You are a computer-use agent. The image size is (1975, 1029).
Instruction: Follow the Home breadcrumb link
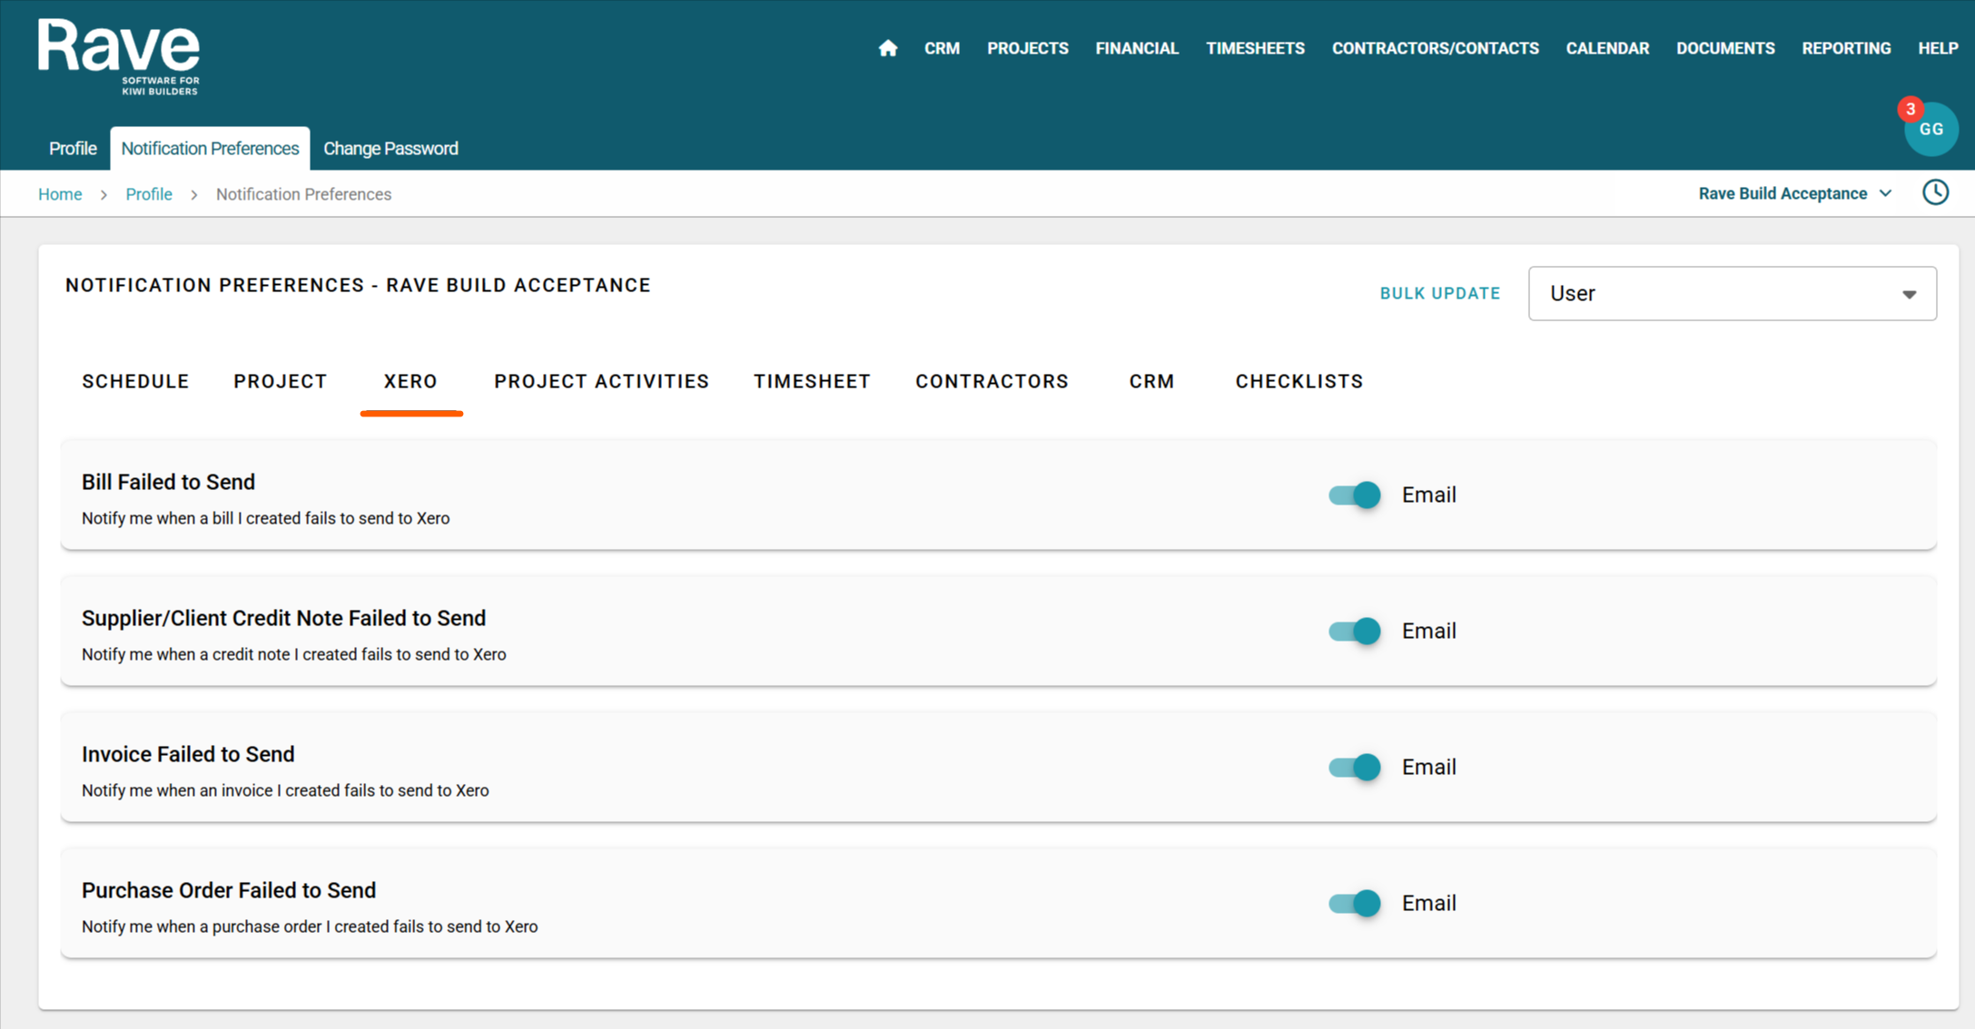[60, 194]
